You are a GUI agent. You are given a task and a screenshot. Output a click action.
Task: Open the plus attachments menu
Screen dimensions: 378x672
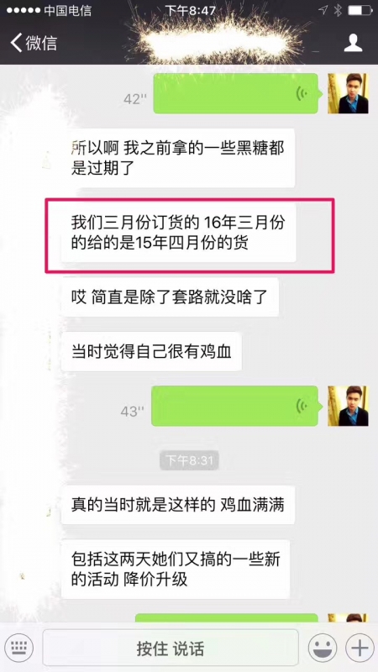[360, 648]
